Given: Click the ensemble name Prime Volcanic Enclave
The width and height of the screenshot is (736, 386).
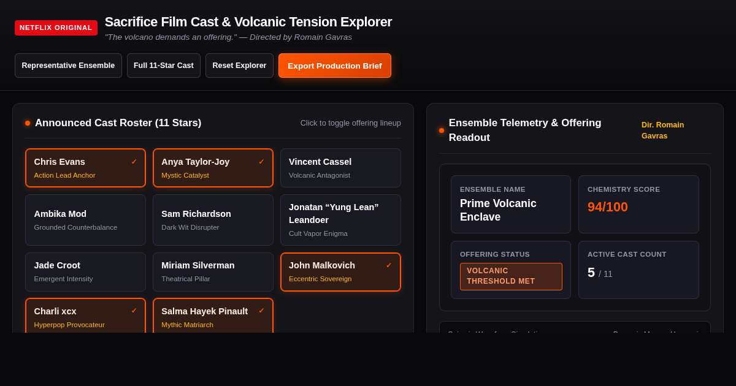Looking at the screenshot, I should [x=498, y=210].
